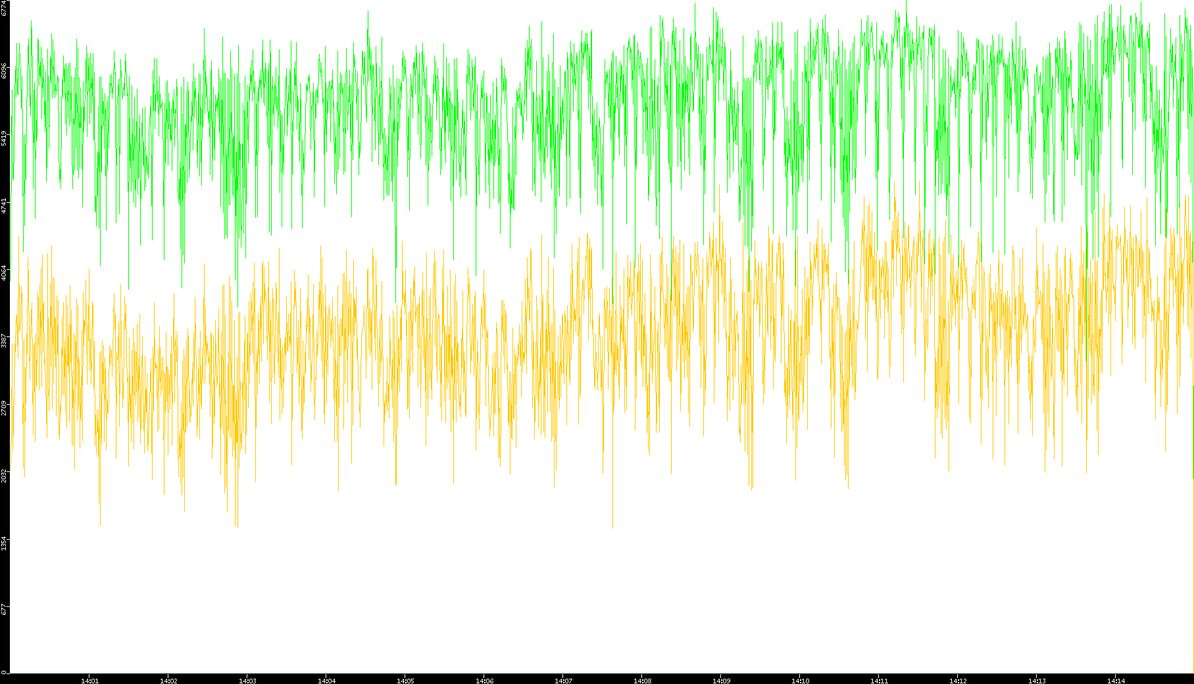
Task: Click the 6774 value axis label
Action: point(4,7)
